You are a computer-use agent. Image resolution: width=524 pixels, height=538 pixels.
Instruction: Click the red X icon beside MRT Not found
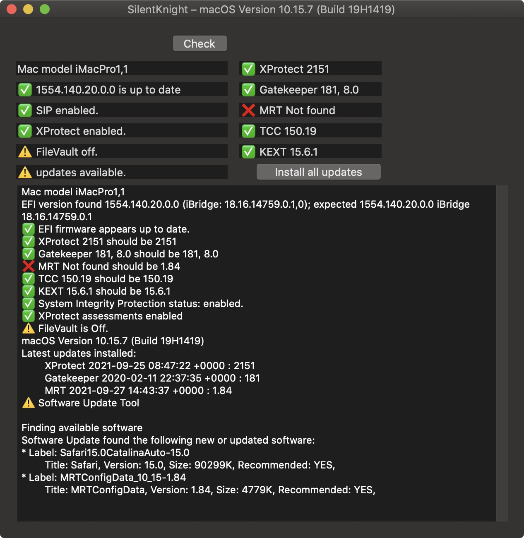(248, 110)
